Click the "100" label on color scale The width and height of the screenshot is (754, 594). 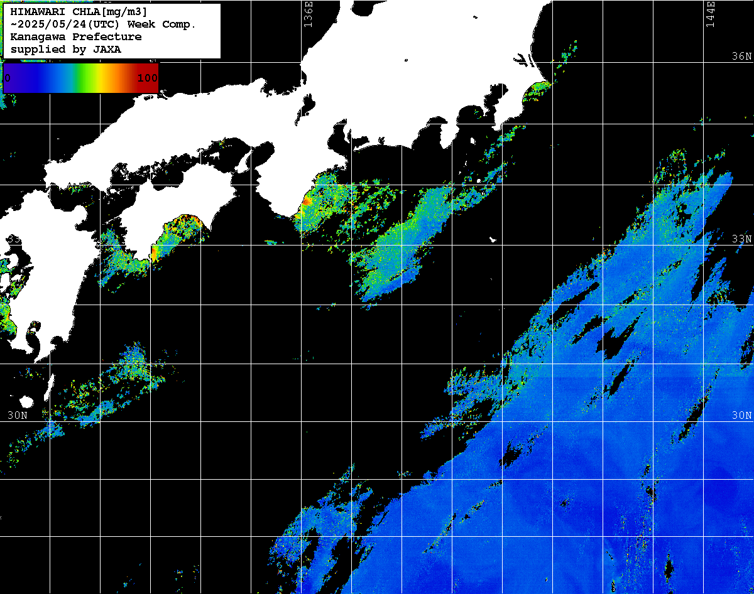point(147,78)
